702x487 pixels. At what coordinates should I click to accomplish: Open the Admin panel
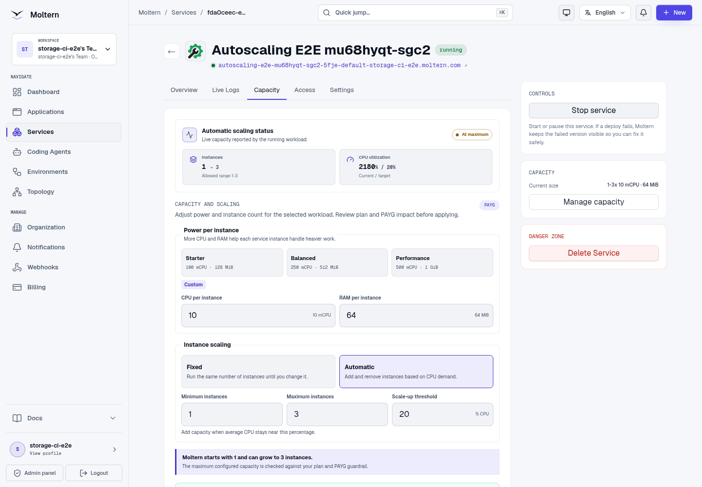35,473
